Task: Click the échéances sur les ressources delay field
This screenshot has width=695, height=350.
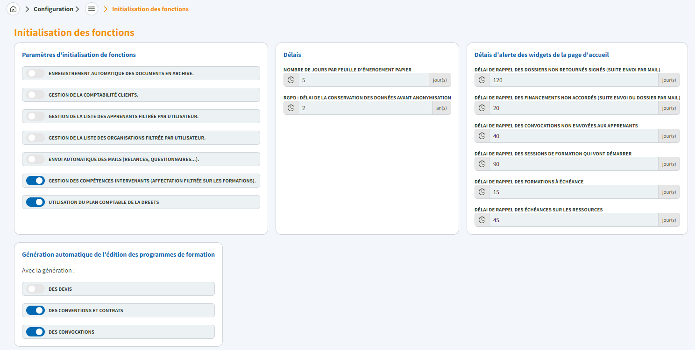Action: tap(574, 220)
